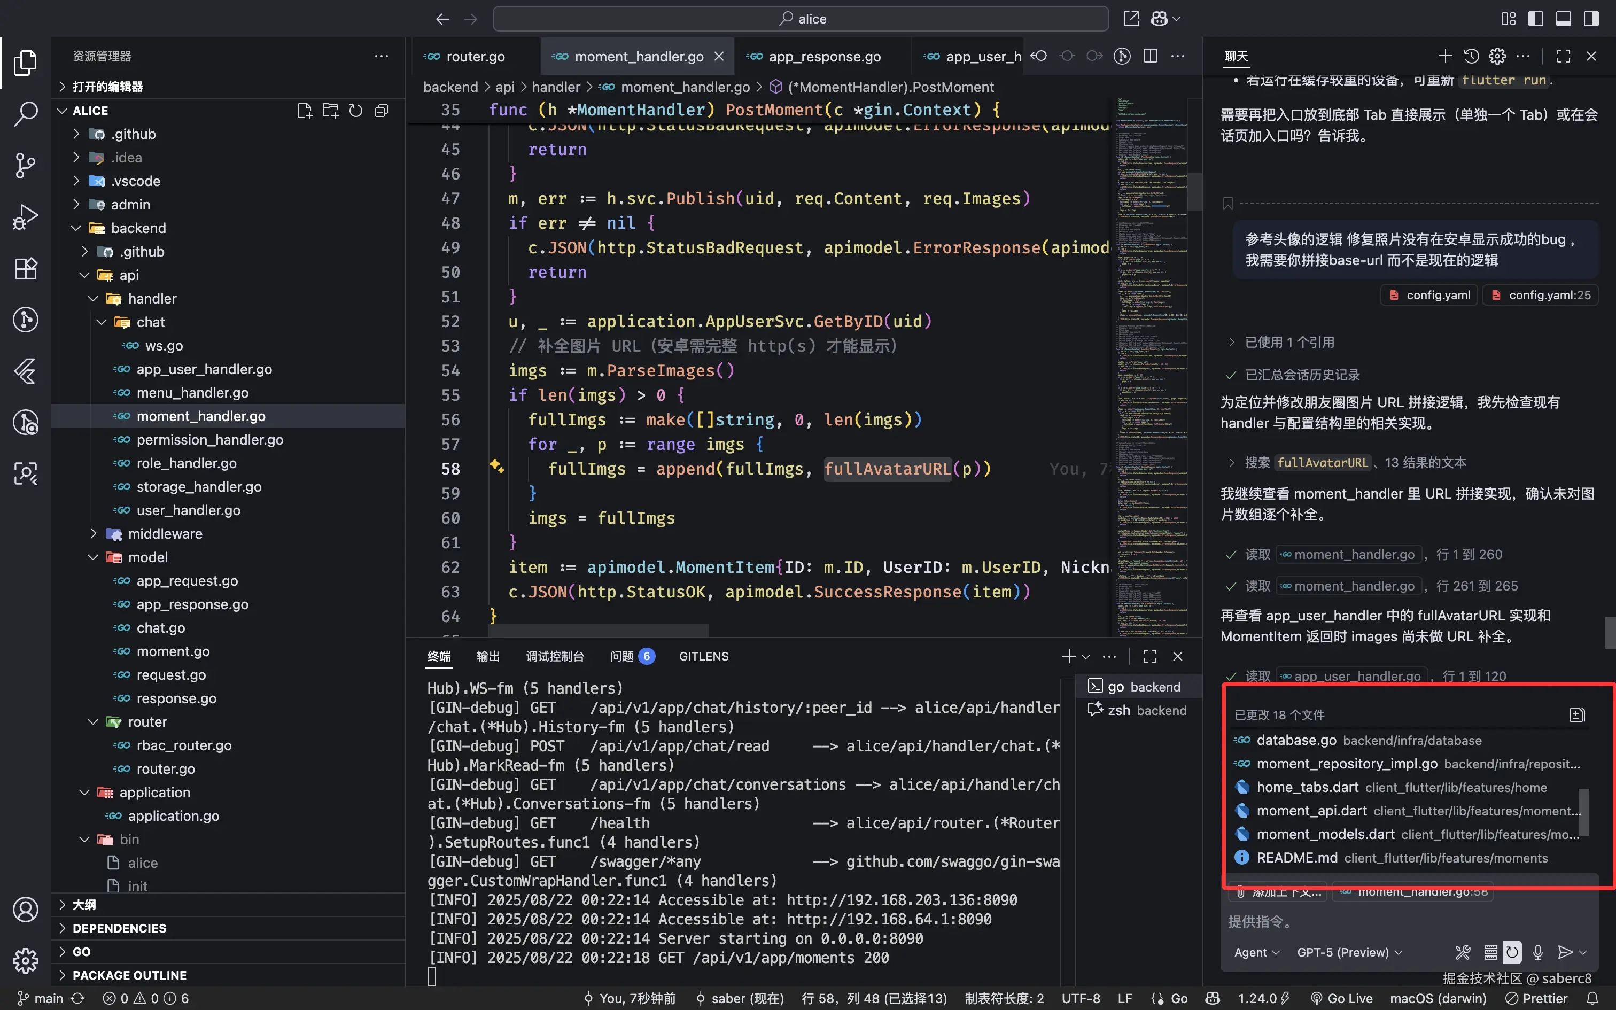Open the Source Control view
This screenshot has width=1616, height=1010.
click(x=25, y=165)
